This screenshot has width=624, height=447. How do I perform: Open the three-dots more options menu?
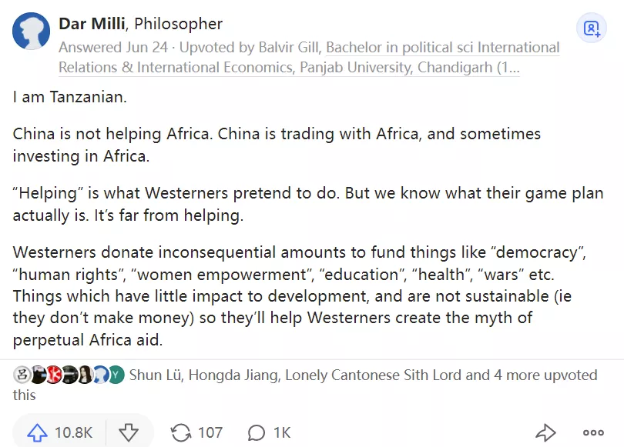point(593,432)
